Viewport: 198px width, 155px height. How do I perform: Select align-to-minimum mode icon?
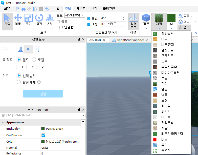(x=20, y=49)
